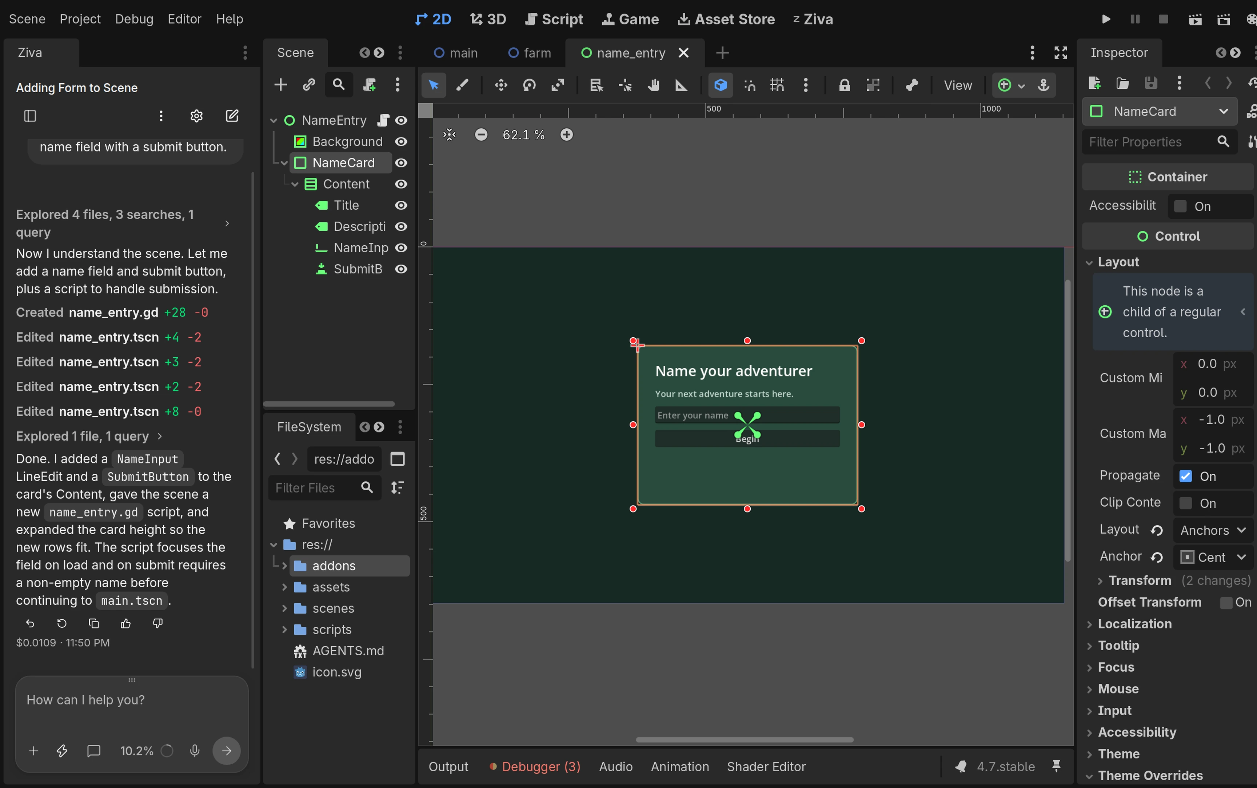Click the zoom in plus icon
The width and height of the screenshot is (1257, 788).
coord(567,135)
